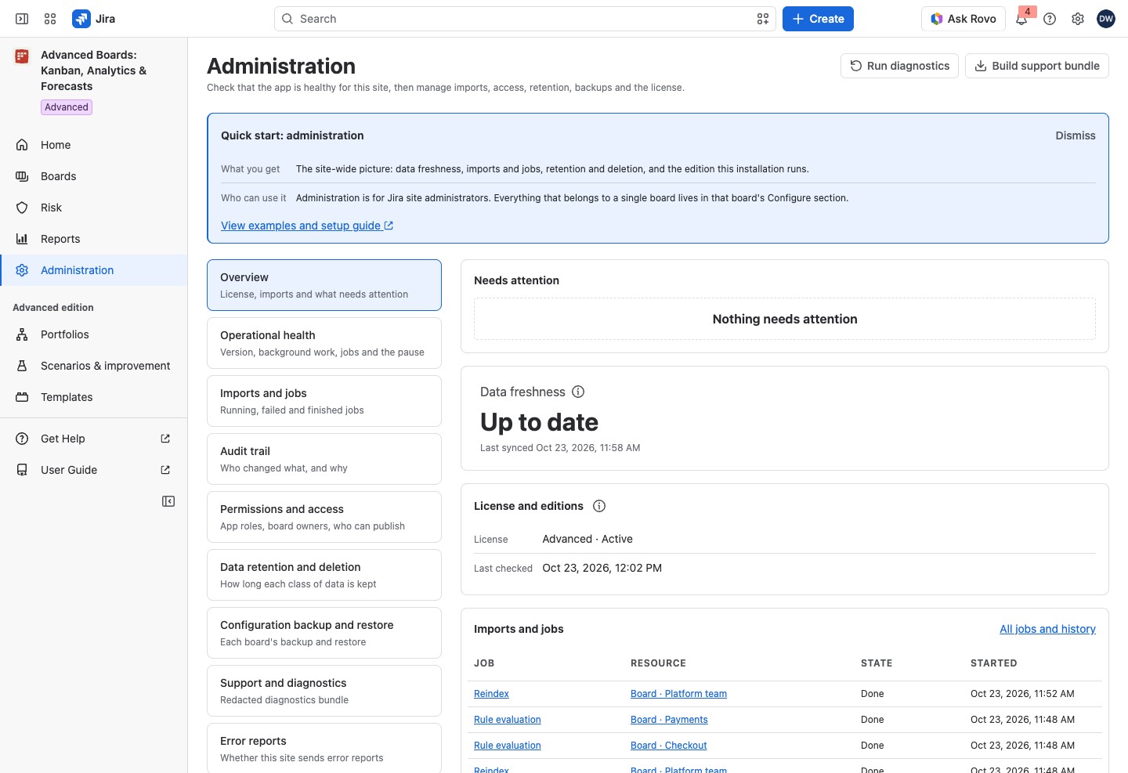The image size is (1128, 773).
Task: Click the Jira logo
Action: tap(94, 19)
